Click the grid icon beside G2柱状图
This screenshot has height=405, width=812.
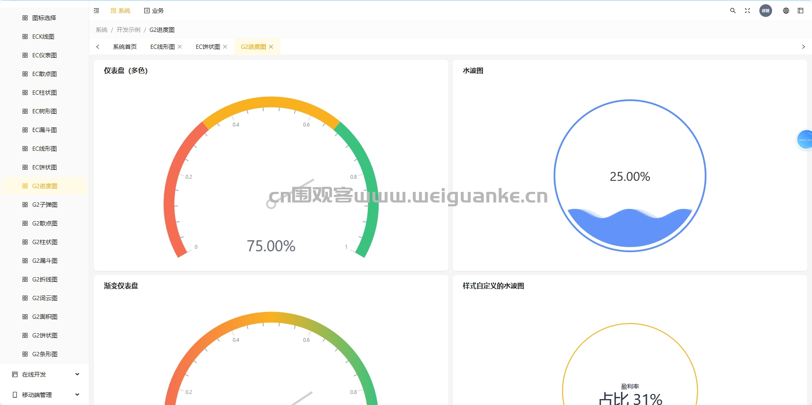[25, 242]
